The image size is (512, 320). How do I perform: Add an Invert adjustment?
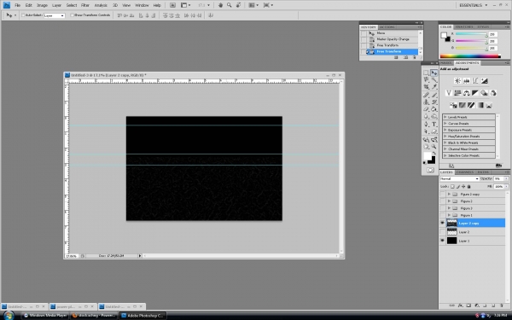[x=453, y=105]
